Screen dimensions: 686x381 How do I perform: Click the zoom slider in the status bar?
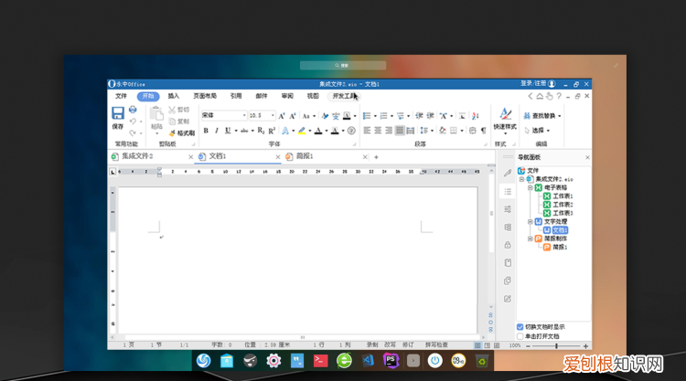pos(556,346)
